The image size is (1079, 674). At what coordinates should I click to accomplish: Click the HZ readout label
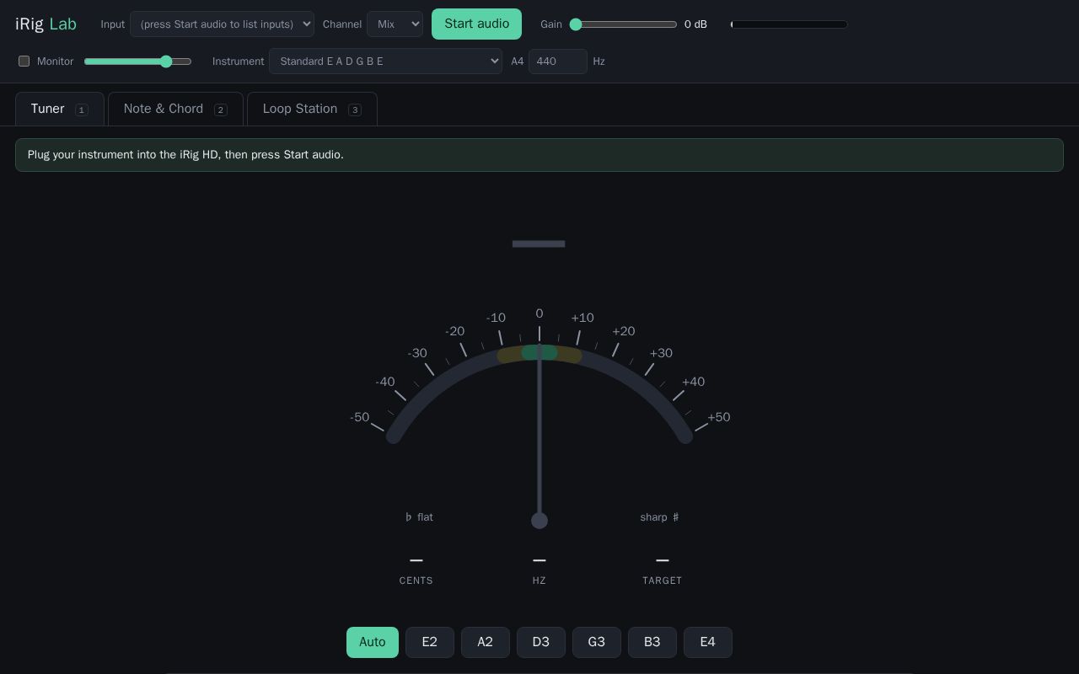click(539, 580)
